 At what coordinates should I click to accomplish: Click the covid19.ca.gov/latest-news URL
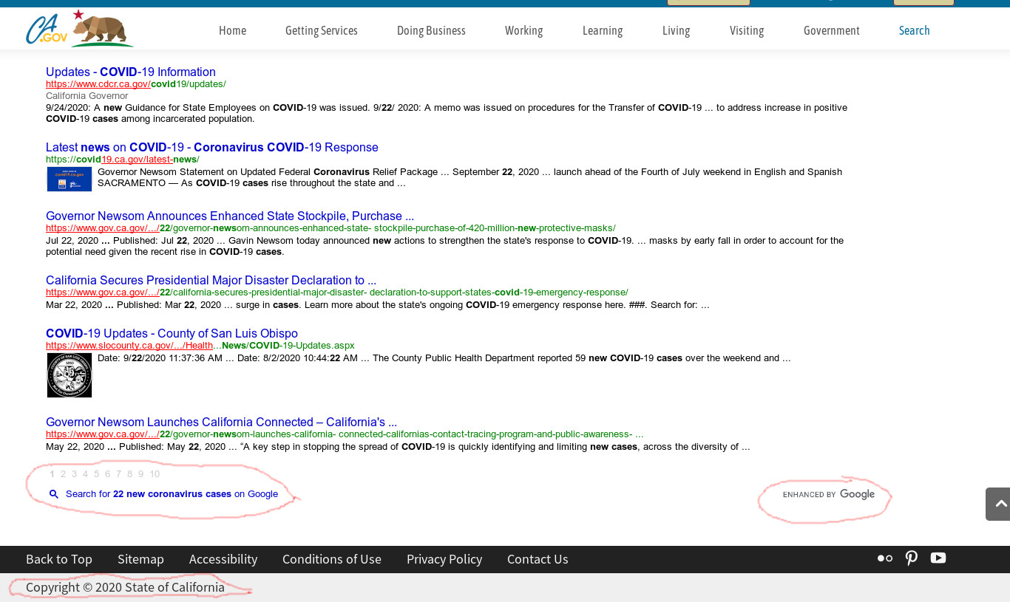coord(123,160)
